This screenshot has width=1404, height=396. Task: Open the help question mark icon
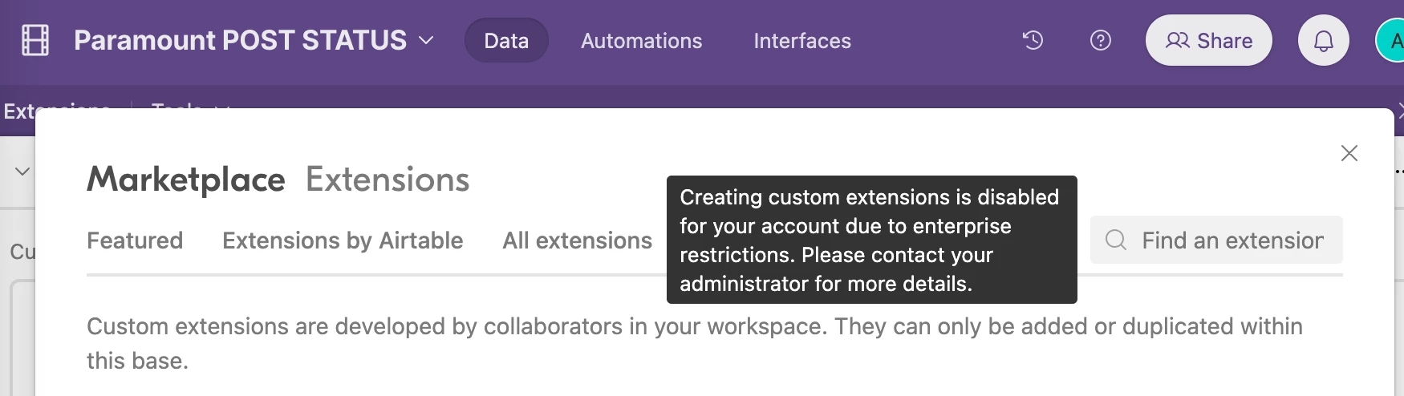(1101, 40)
